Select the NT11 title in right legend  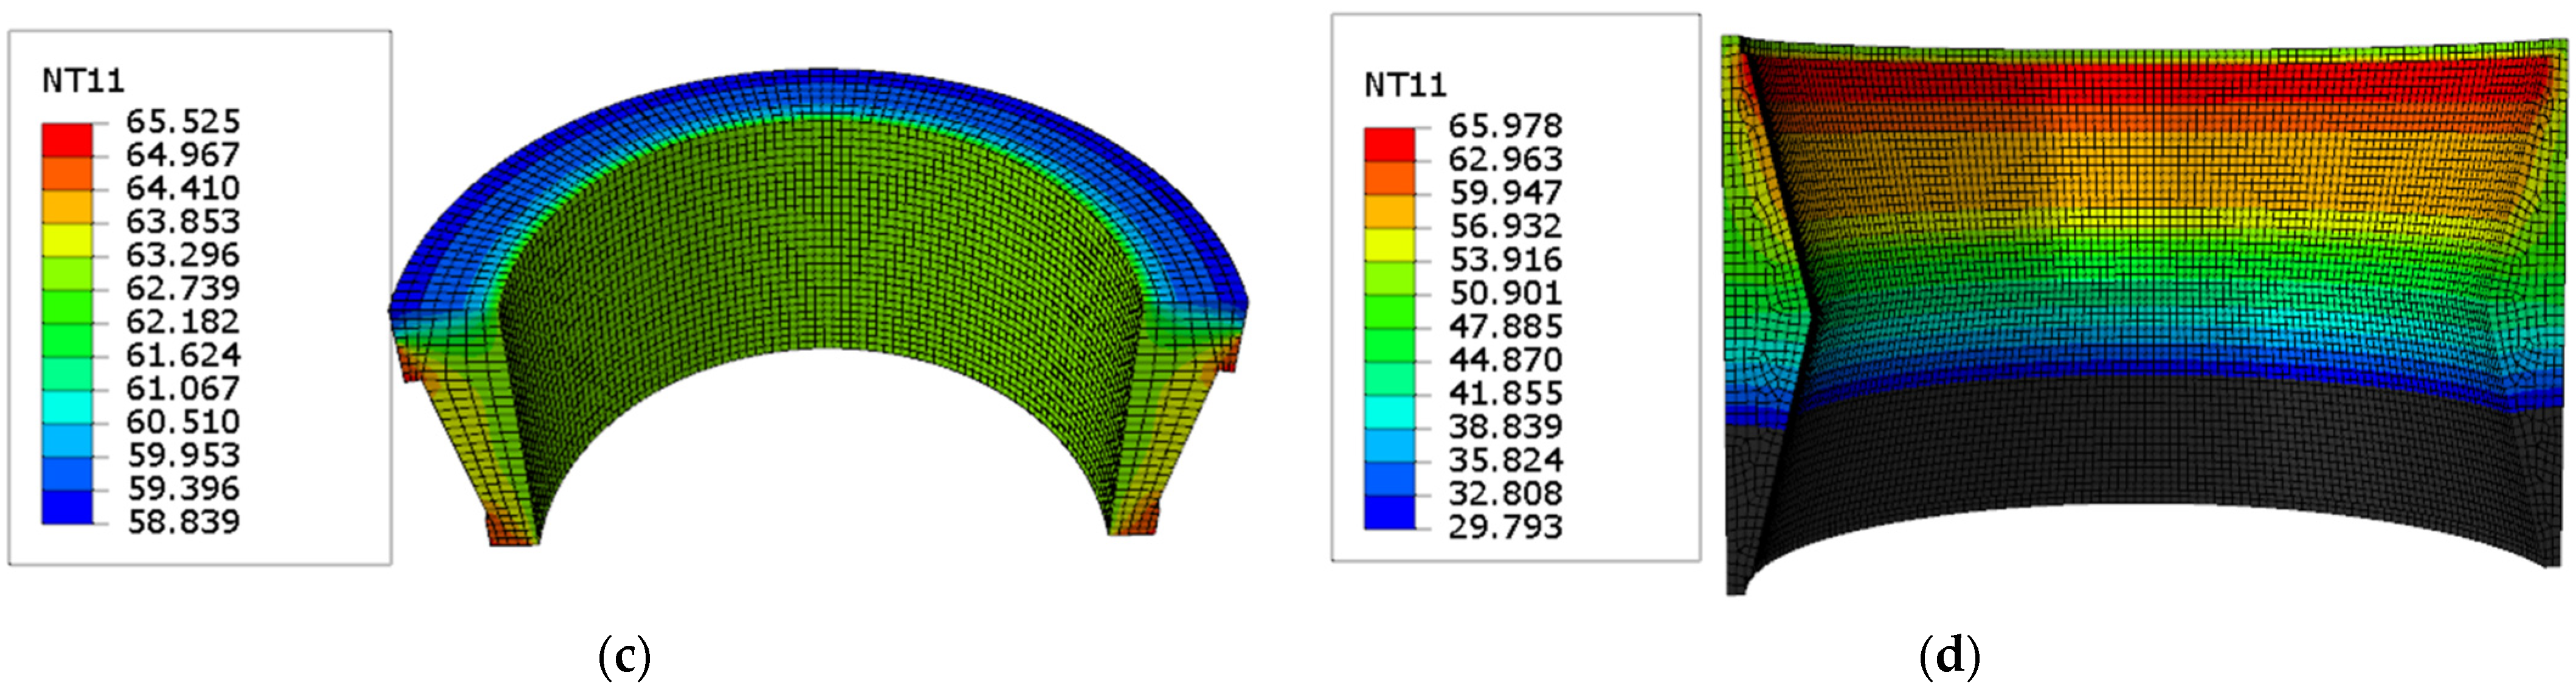coord(1405,85)
